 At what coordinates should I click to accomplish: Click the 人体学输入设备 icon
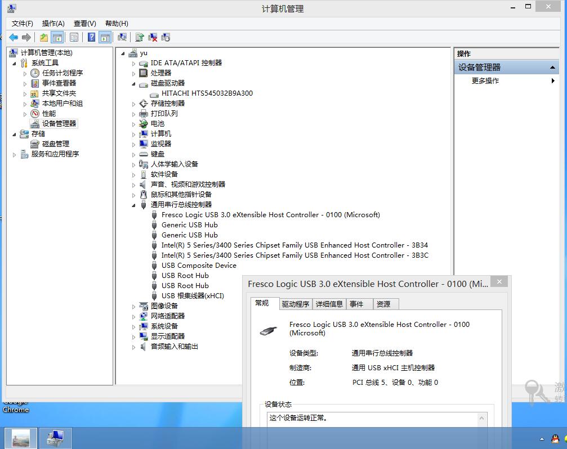(144, 164)
